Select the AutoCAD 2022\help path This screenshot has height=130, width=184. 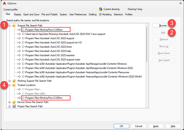tap(47, 51)
